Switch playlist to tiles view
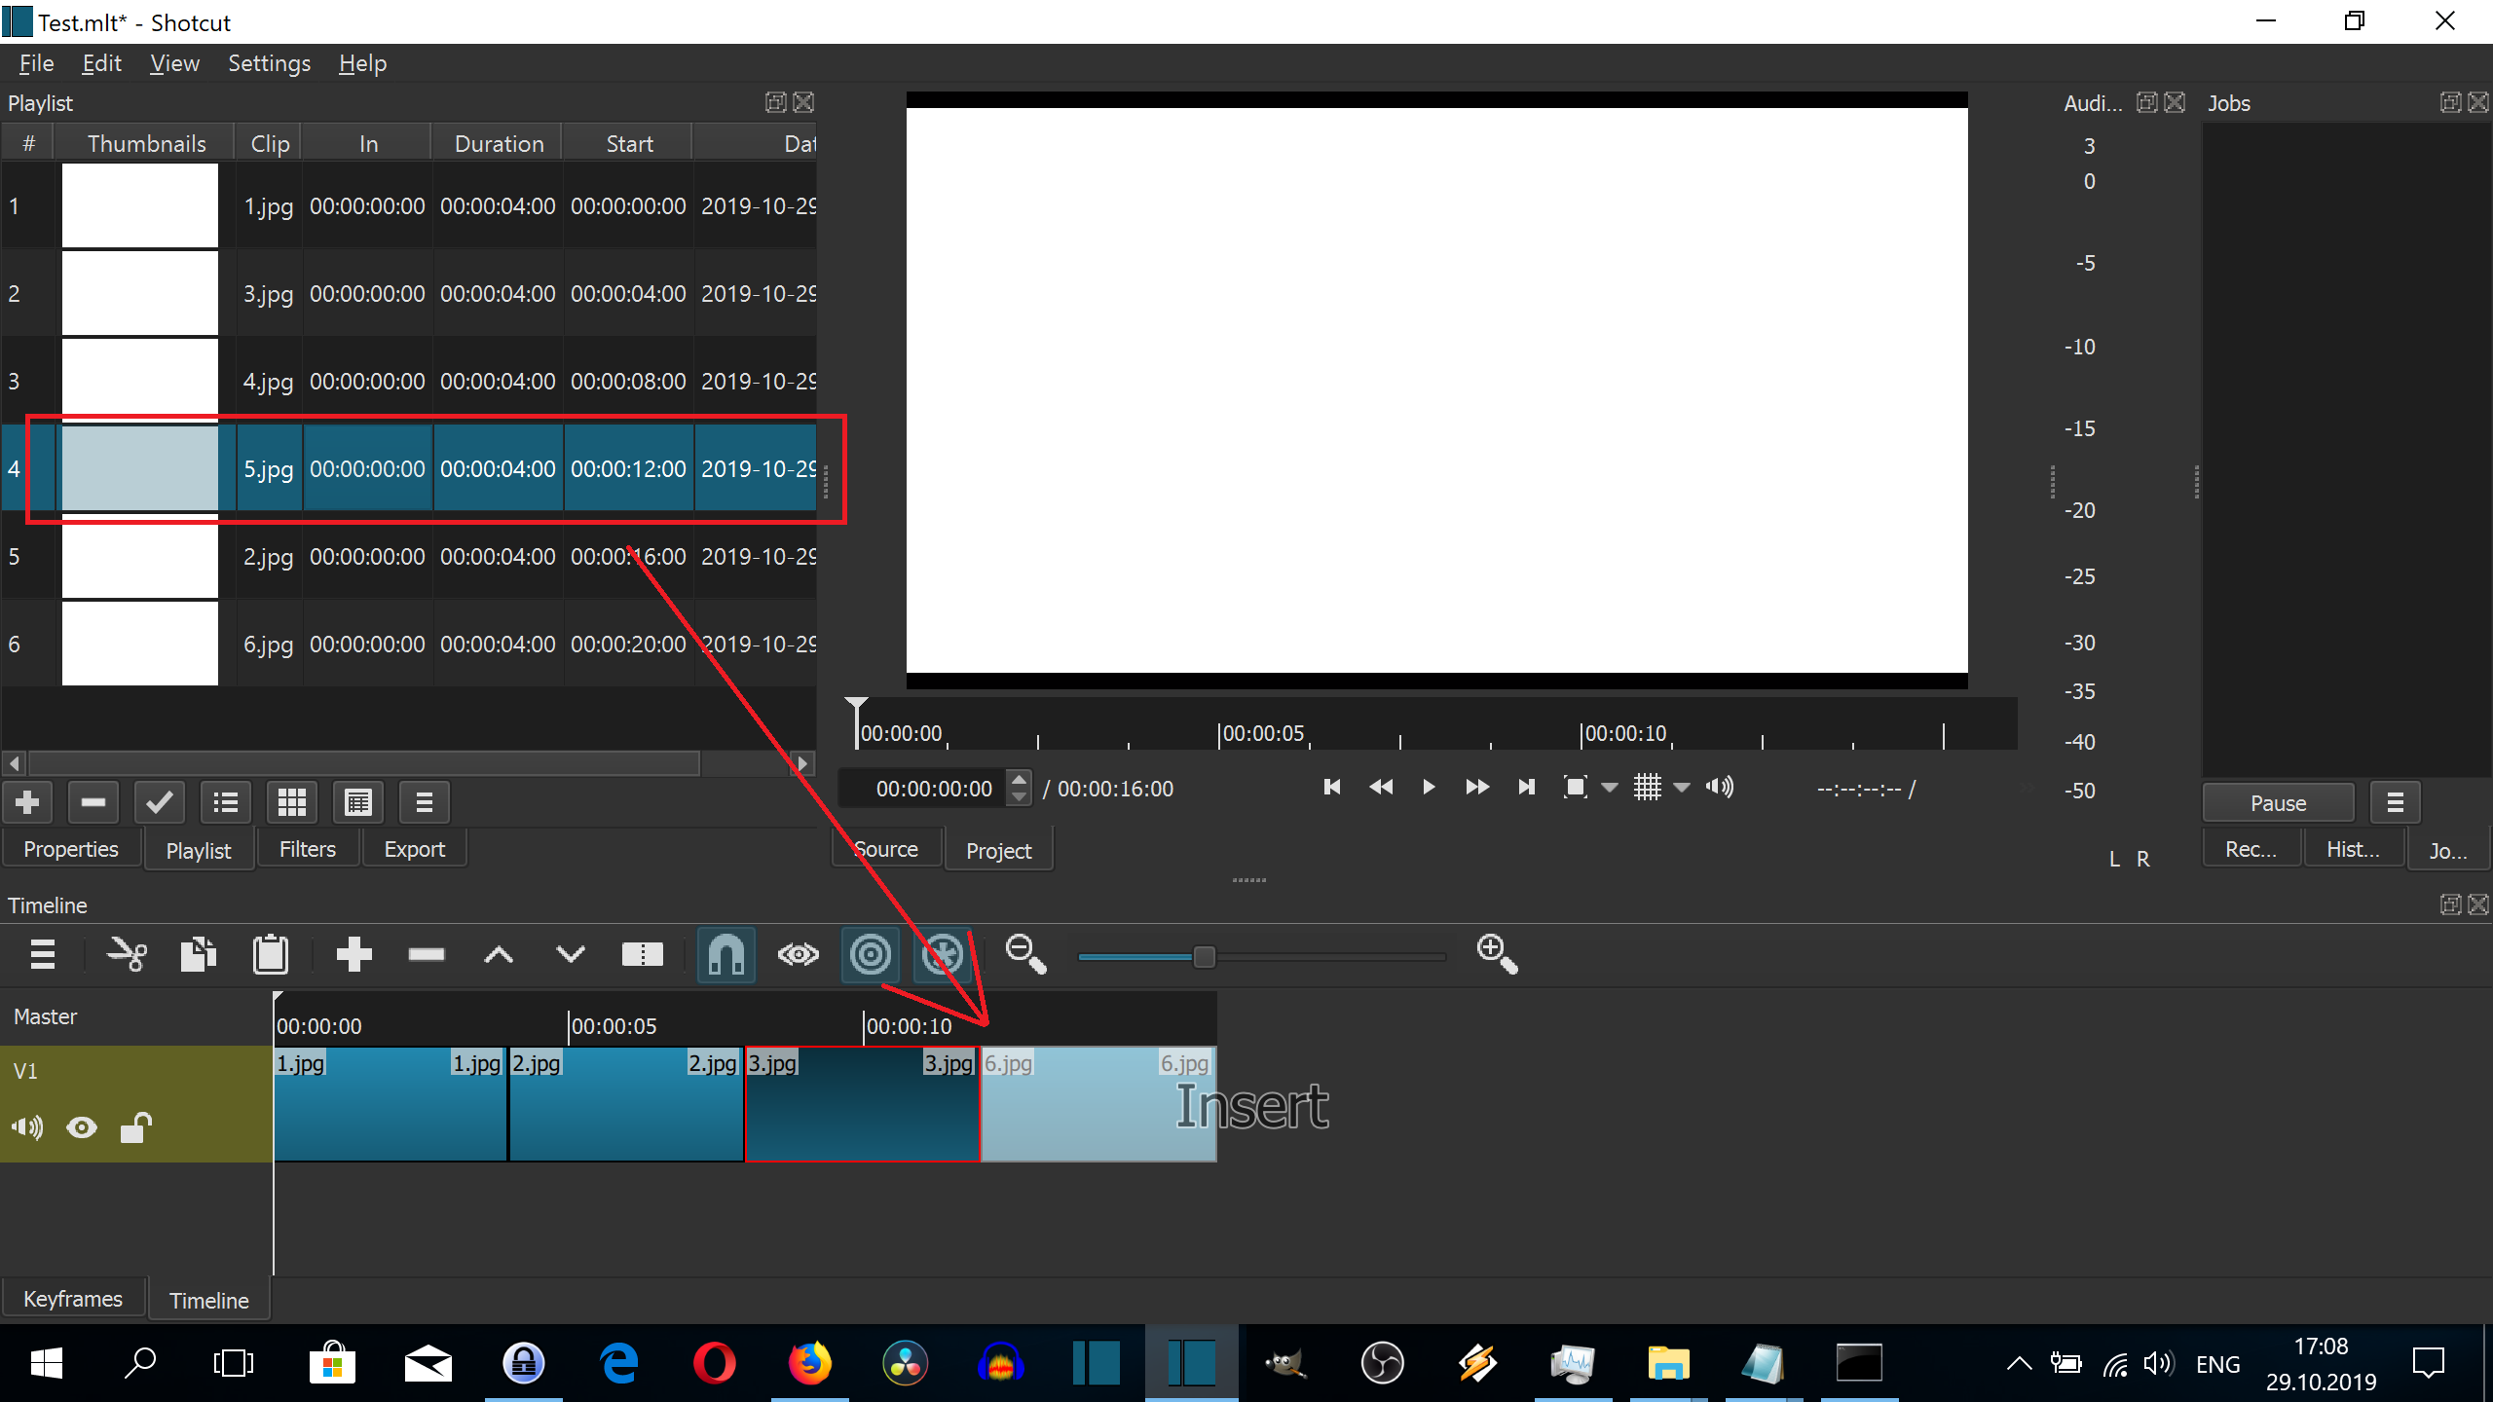Screen dimensions: 2493x1402 (x=291, y=801)
